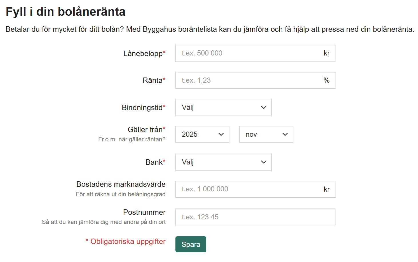Click the Lånebelopp label
This screenshot has height=262, width=418.
pos(143,53)
